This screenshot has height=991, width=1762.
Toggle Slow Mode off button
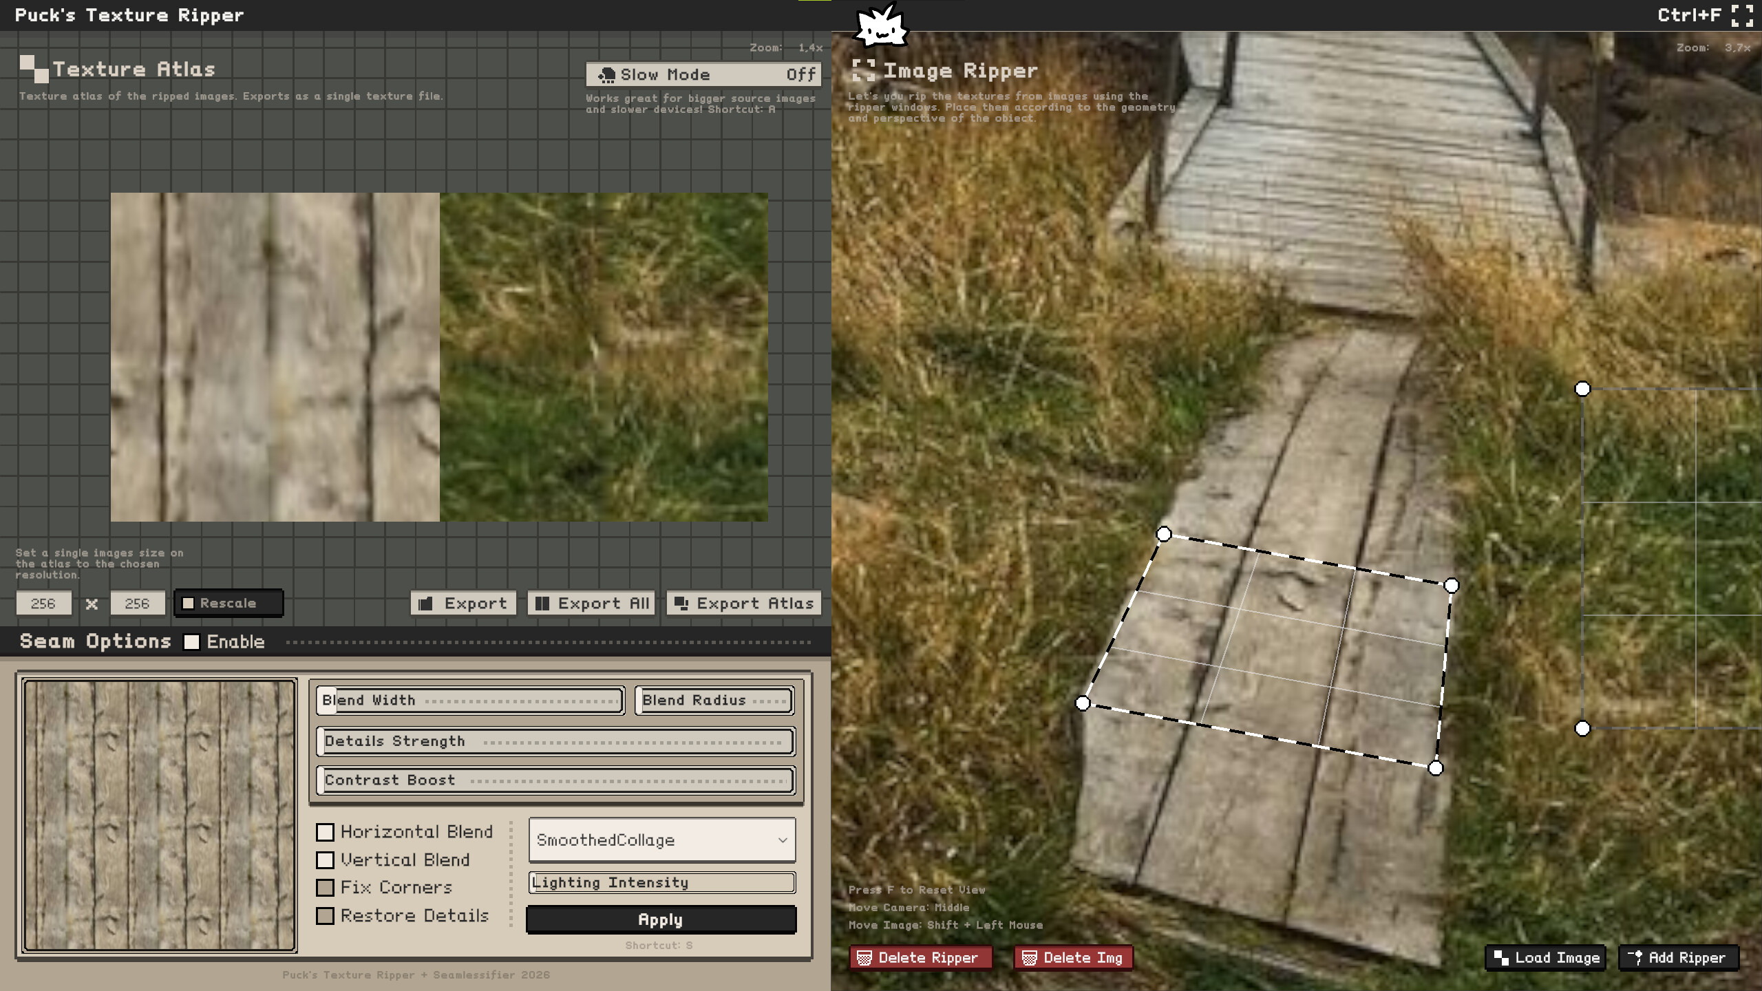point(703,74)
